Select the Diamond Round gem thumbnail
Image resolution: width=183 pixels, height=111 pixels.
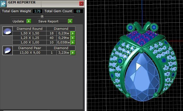pos(8,31)
